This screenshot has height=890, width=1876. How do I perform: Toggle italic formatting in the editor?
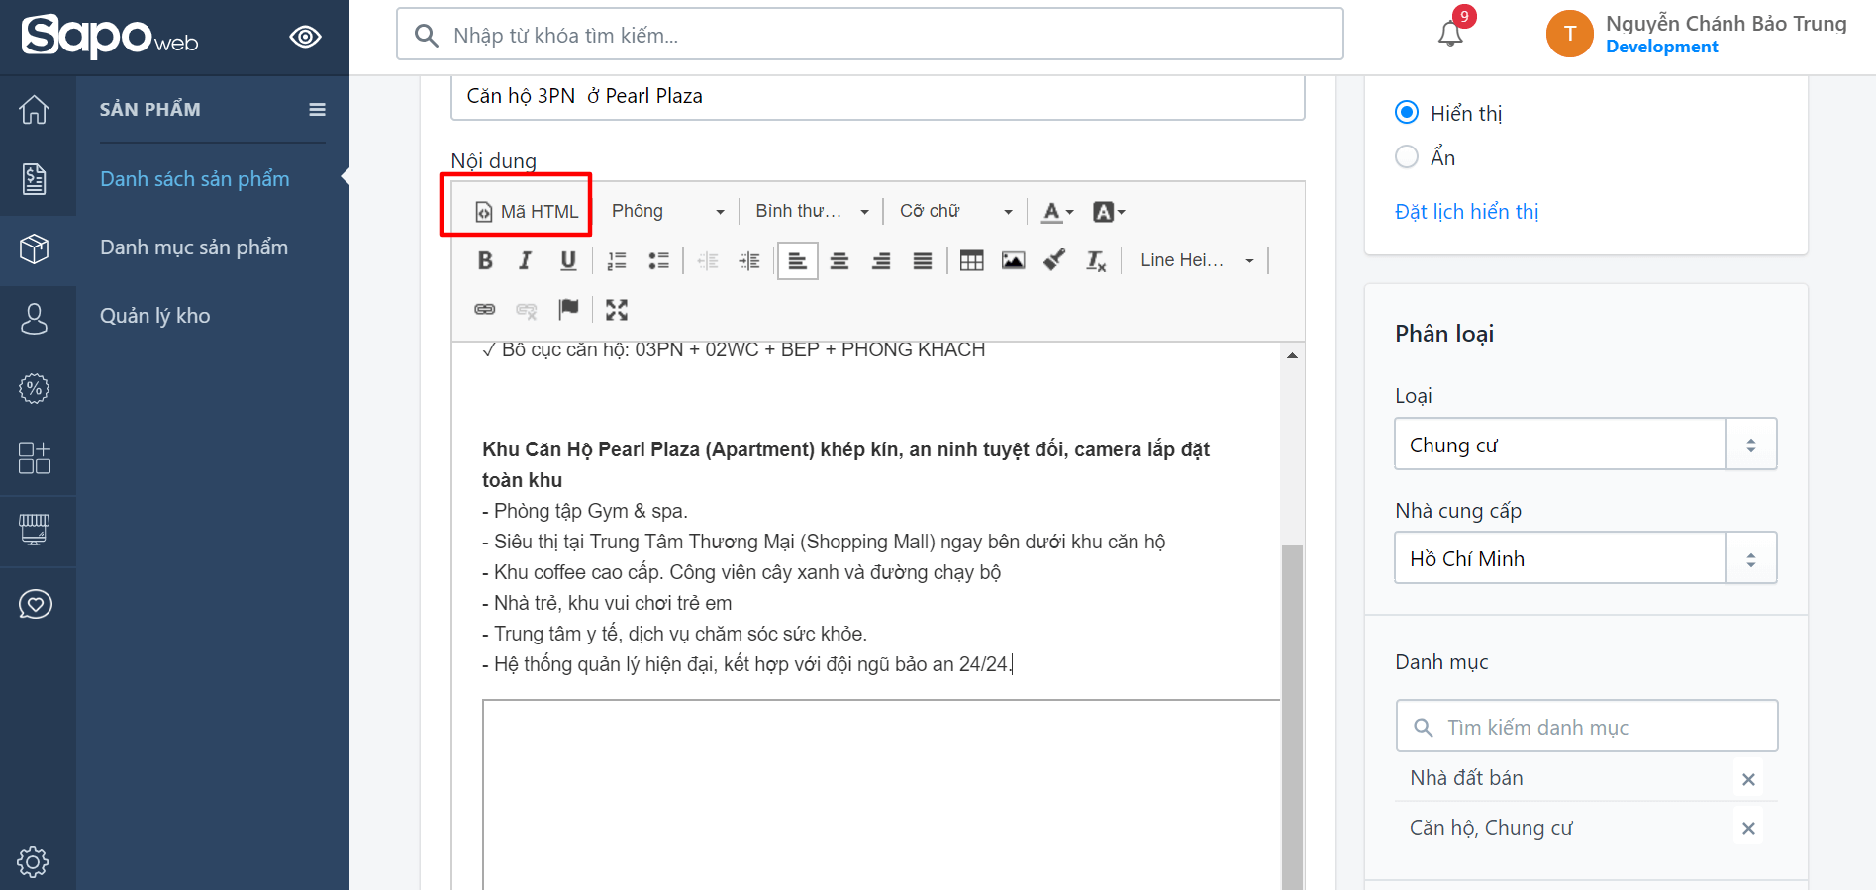526,260
